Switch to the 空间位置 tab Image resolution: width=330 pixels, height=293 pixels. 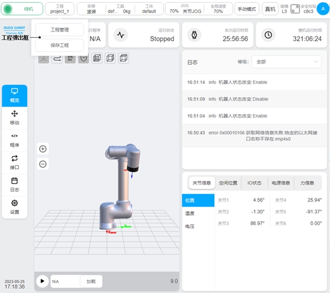tap(228, 184)
